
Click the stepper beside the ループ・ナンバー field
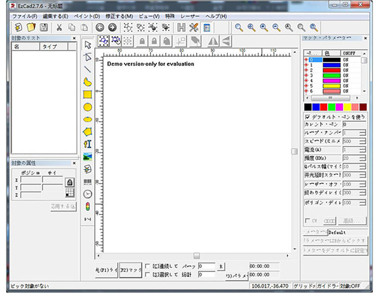point(362,133)
